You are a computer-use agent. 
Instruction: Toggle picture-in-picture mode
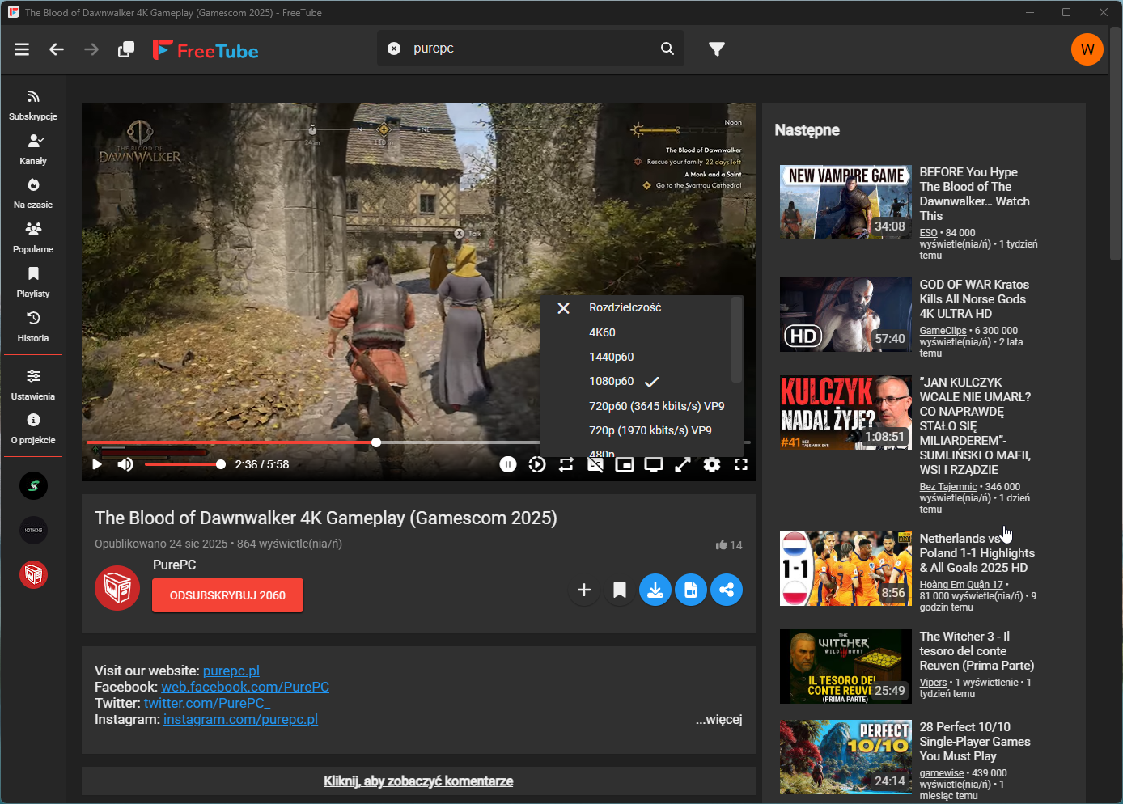(625, 464)
